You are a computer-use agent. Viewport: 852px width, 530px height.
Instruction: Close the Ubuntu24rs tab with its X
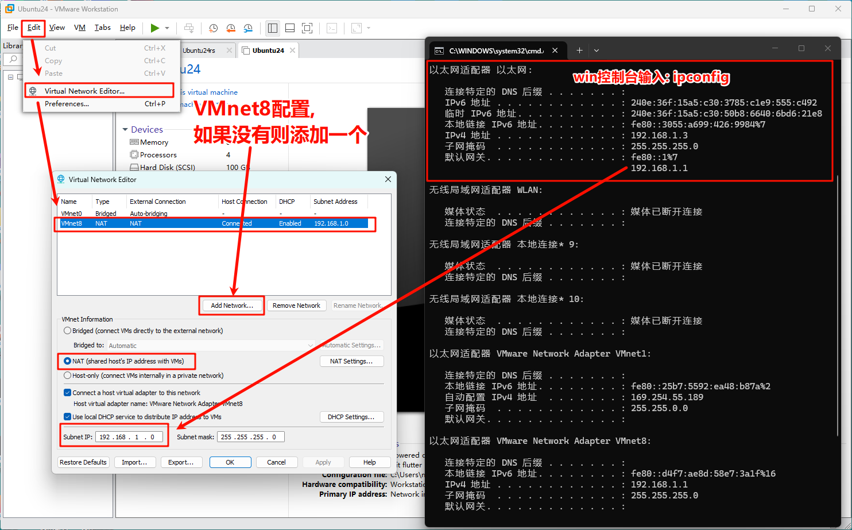[x=229, y=50]
